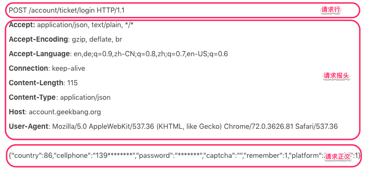Image resolution: width=369 pixels, height=170 pixels.
Task: Click the account.geekbang.org host value
Action: (x=65, y=112)
